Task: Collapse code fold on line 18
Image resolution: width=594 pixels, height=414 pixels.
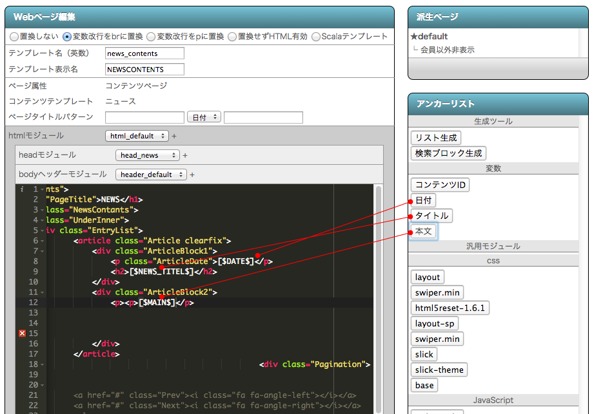Action: click(42, 364)
